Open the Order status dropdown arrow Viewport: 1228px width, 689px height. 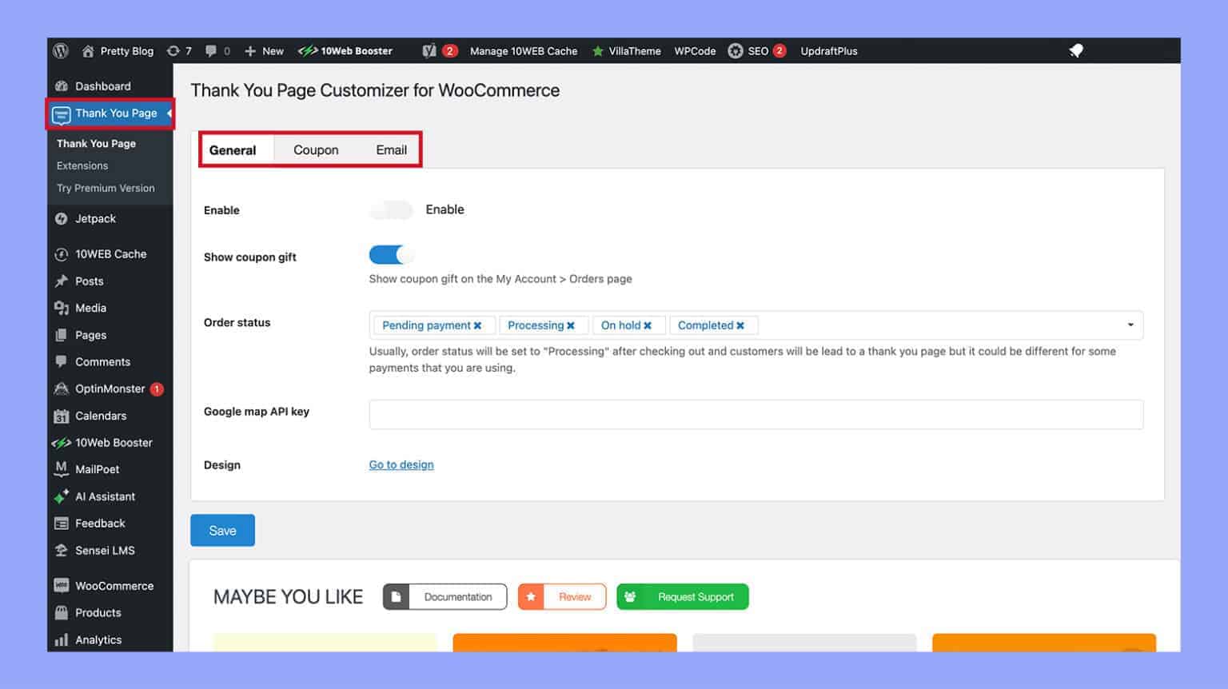pos(1130,325)
